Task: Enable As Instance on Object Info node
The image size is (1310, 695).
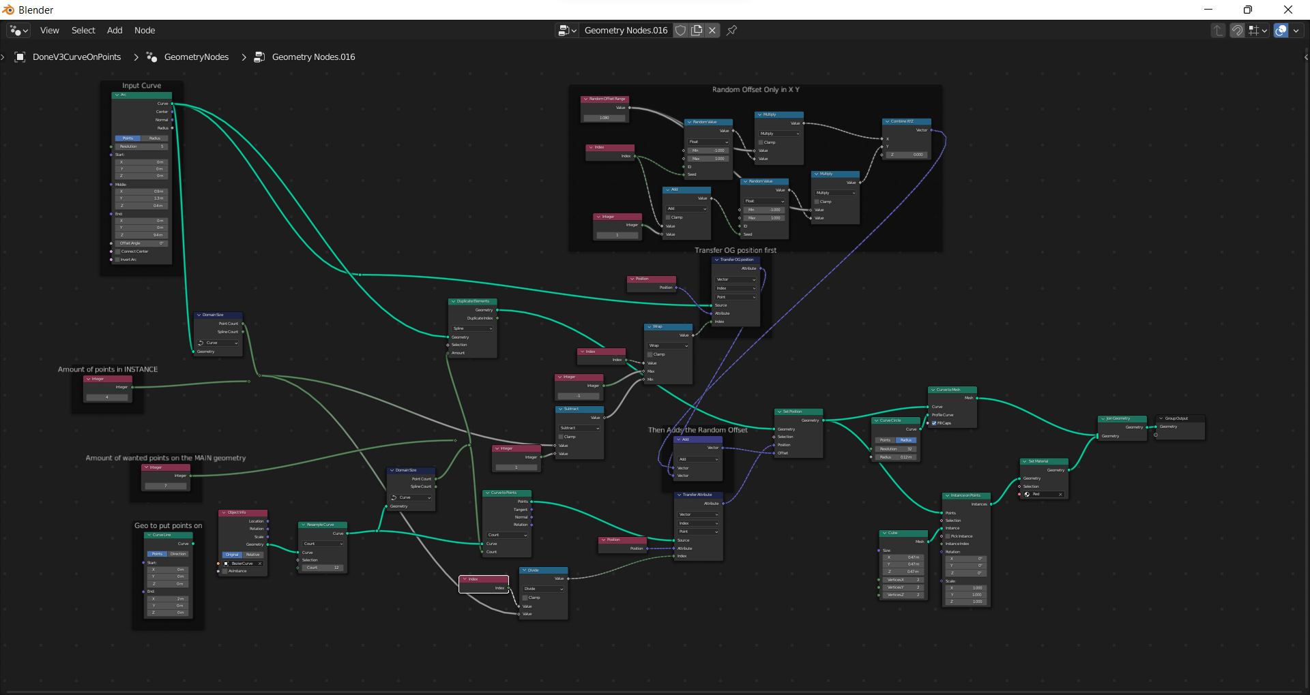Action: [x=225, y=571]
